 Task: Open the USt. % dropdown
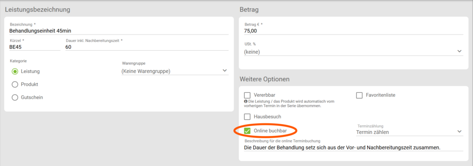[353, 52]
